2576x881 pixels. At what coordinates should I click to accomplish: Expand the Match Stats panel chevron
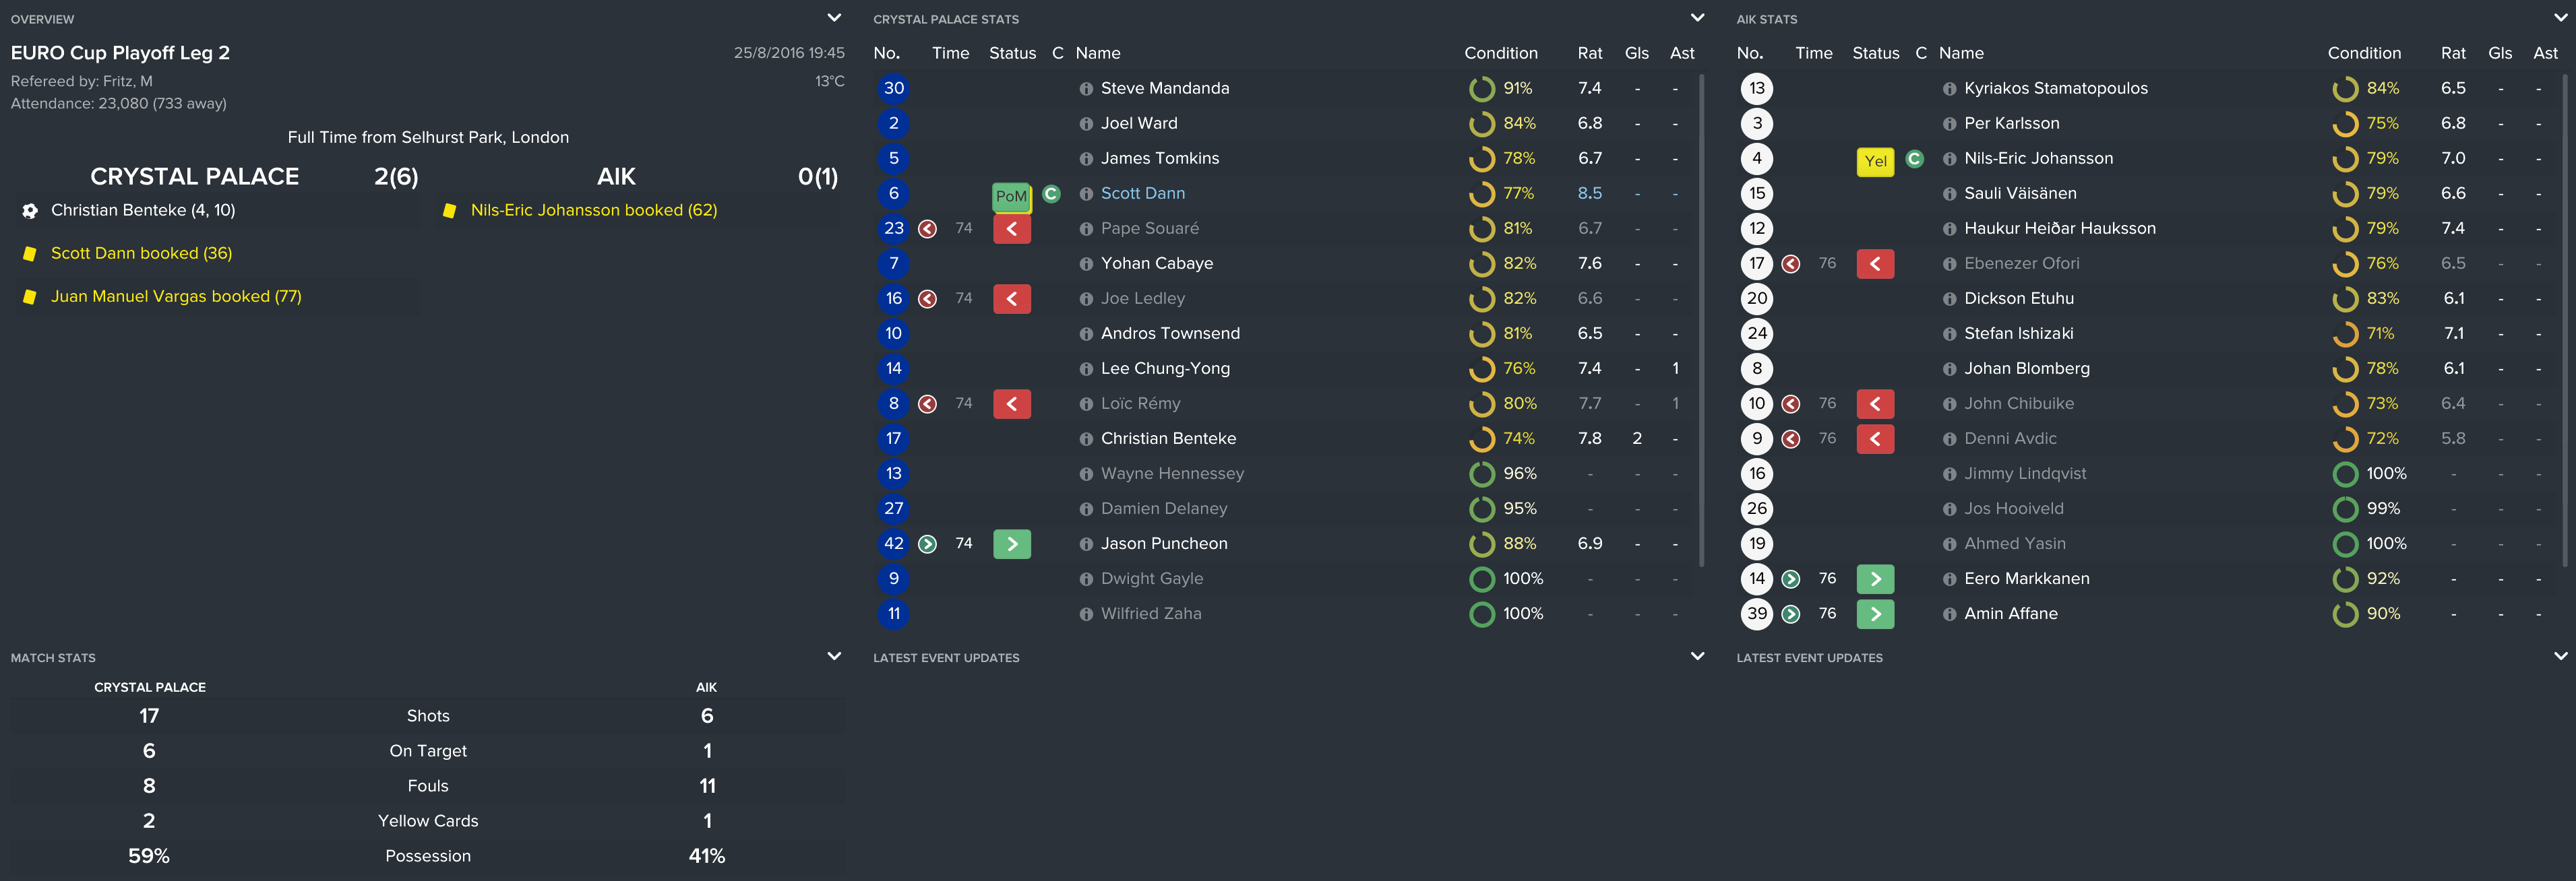coord(834,656)
